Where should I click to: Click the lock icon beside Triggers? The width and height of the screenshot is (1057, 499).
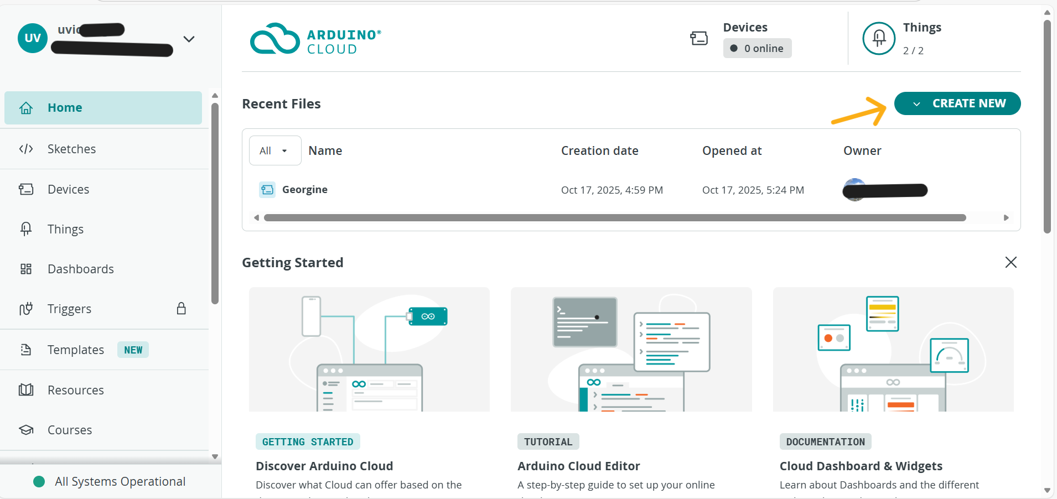pos(181,309)
